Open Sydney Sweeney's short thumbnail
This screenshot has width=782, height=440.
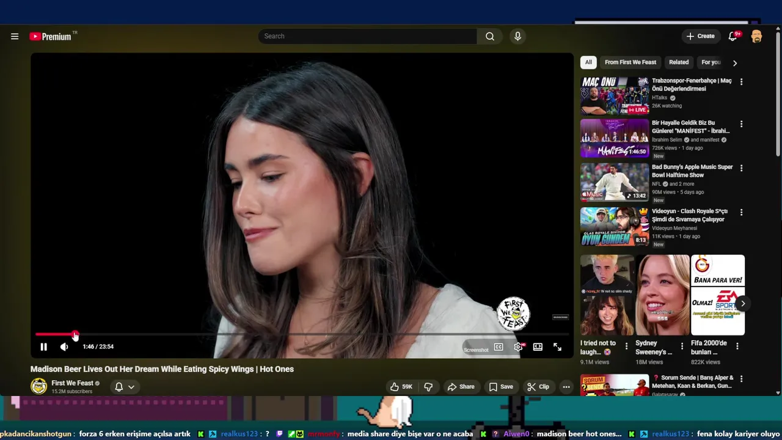[x=662, y=295]
